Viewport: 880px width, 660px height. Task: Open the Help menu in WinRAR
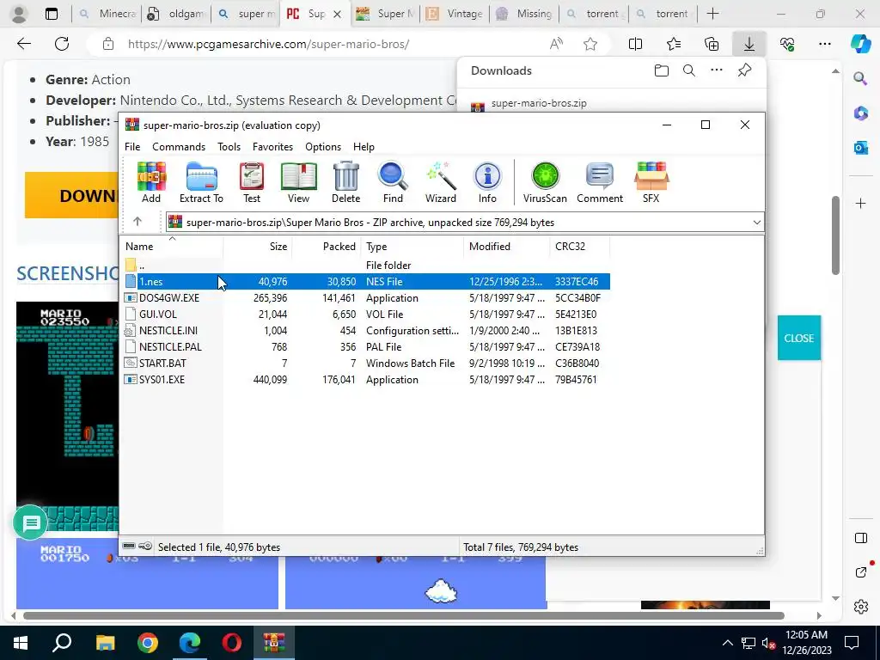coord(364,146)
